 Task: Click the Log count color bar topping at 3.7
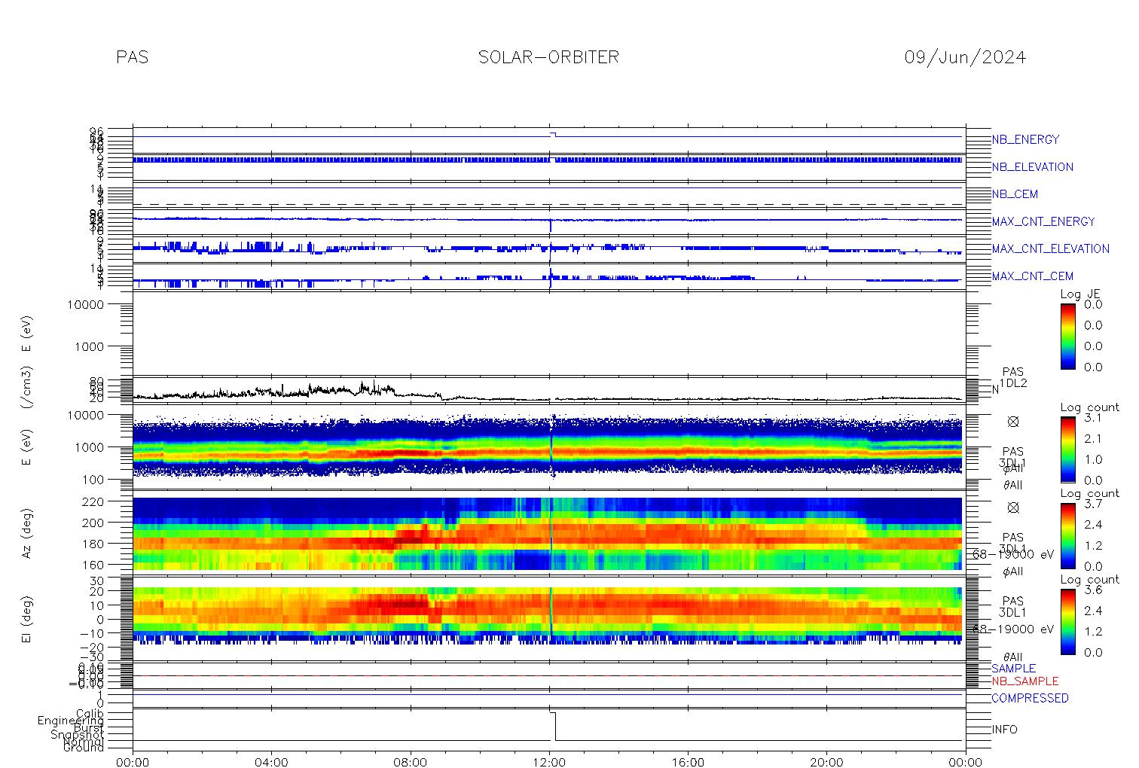tap(1067, 535)
